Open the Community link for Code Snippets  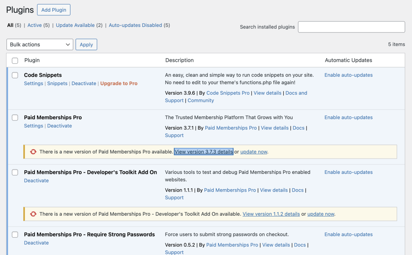[201, 100]
